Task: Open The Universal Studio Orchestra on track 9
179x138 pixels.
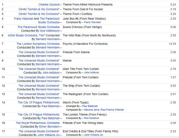Action: (x=38, y=61)
